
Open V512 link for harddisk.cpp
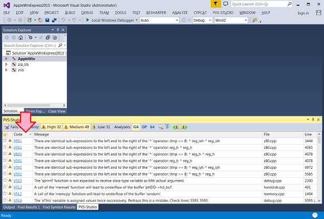17,187
